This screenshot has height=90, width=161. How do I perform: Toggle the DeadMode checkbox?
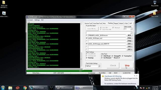point(87,54)
